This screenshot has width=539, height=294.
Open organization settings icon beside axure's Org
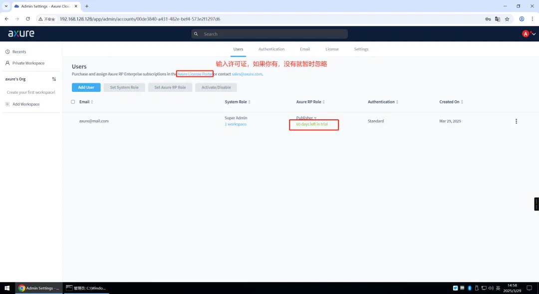tap(54, 79)
